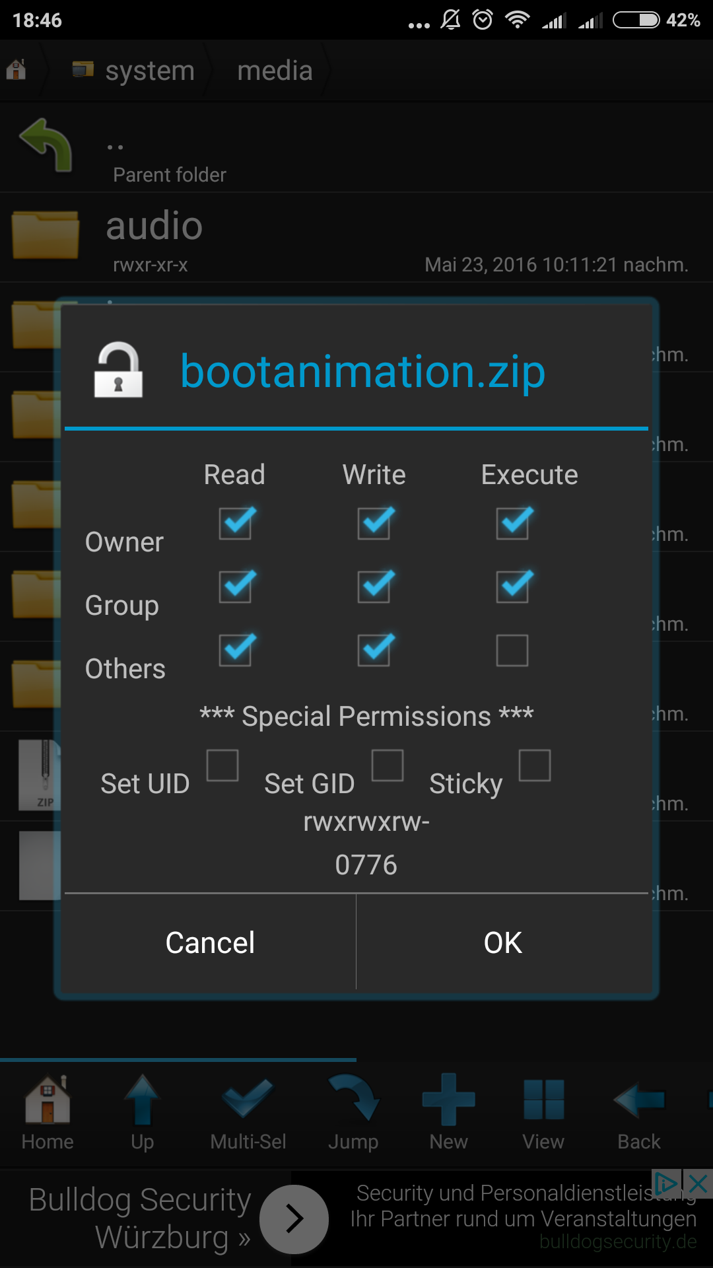Open the View grid icon
The image size is (713, 1268).
point(543,1100)
